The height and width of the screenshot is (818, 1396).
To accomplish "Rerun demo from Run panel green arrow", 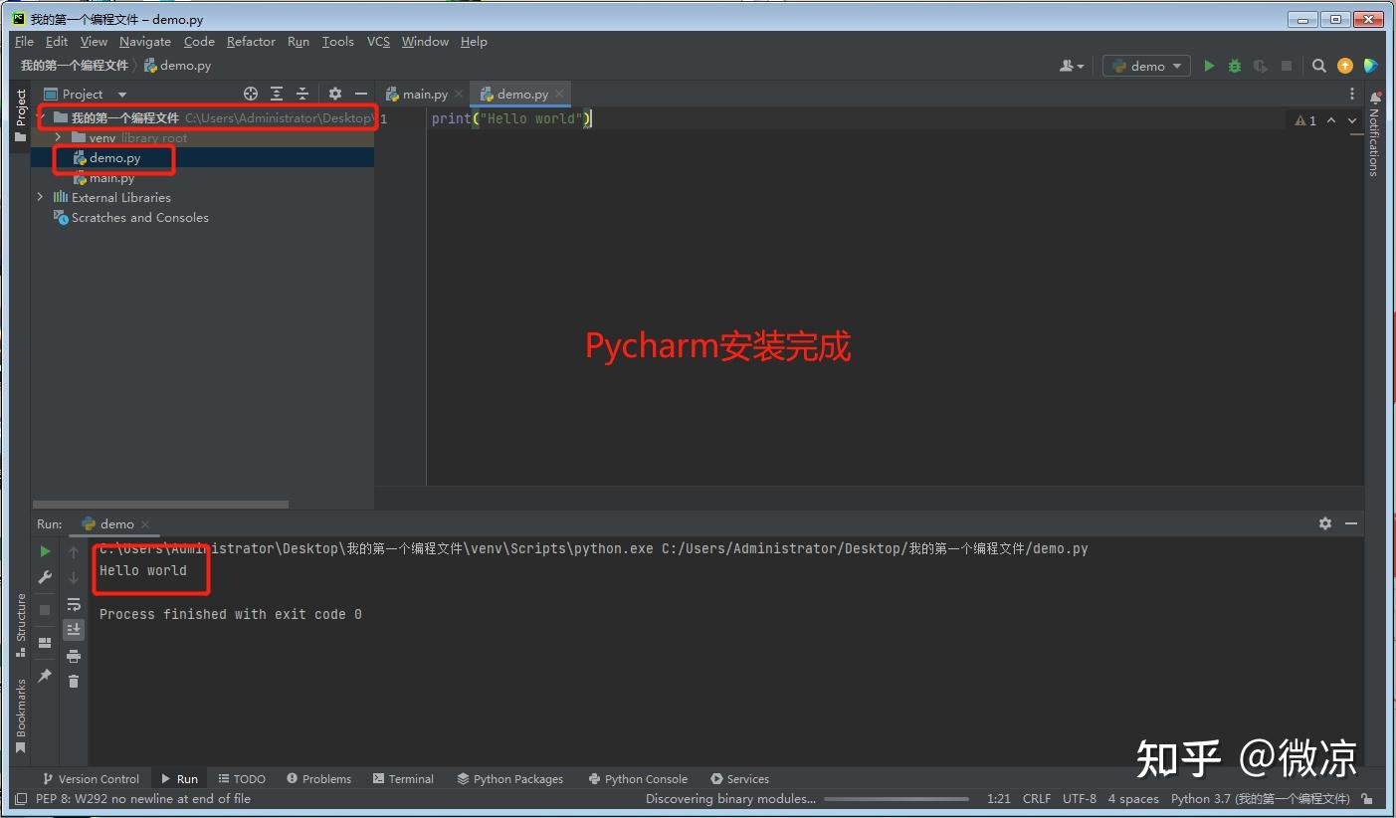I will pos(45,551).
